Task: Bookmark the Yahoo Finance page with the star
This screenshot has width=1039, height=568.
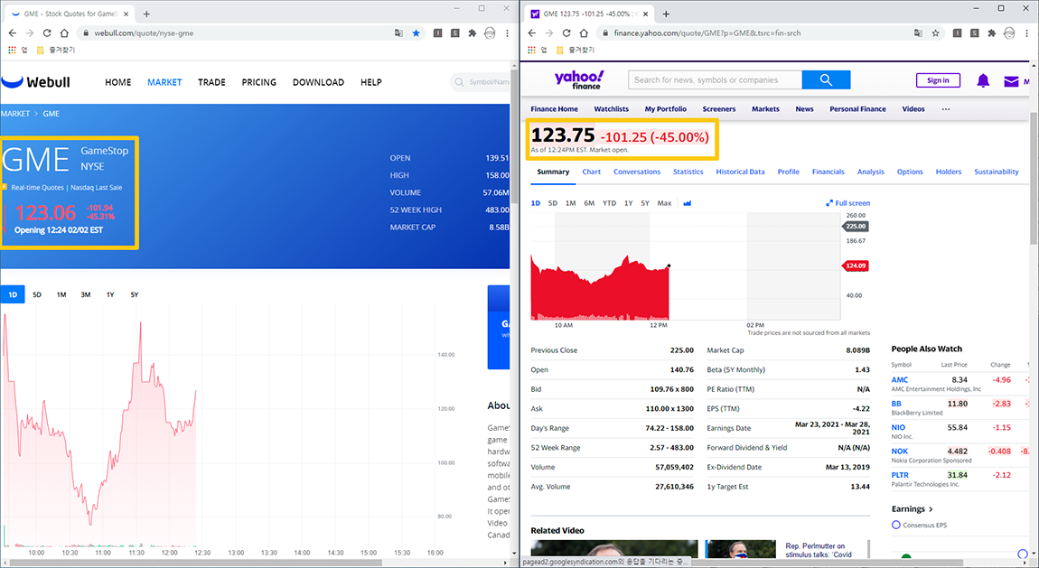Action: click(936, 33)
